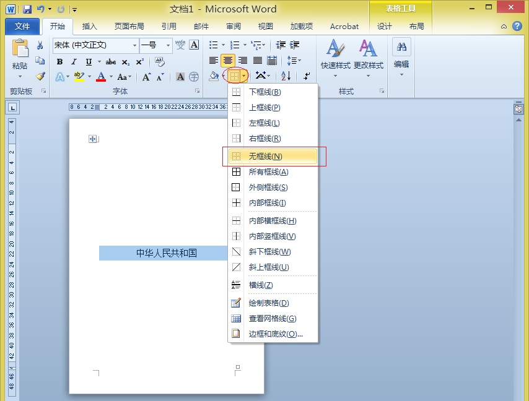Viewport: 529px width, 401px height.
Task: Click the Grow Font icon
Action: coord(146,77)
